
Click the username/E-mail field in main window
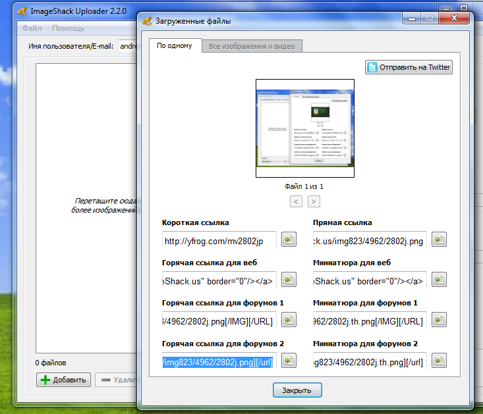pos(128,46)
